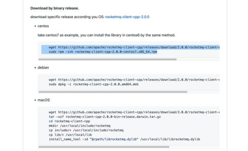The image size is (248, 151).
Task: Click the wget line in debian code block
Action: tap(134, 80)
